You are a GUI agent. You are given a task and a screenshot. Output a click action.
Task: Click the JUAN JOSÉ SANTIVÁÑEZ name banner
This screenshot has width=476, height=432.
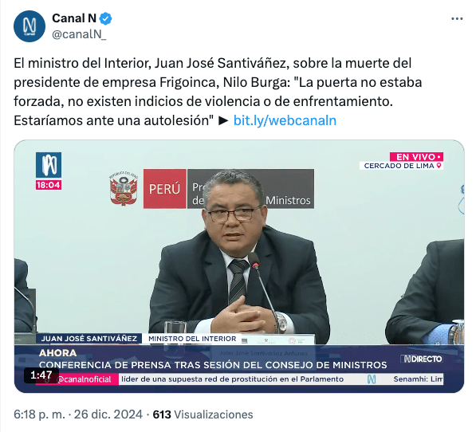coord(89,339)
